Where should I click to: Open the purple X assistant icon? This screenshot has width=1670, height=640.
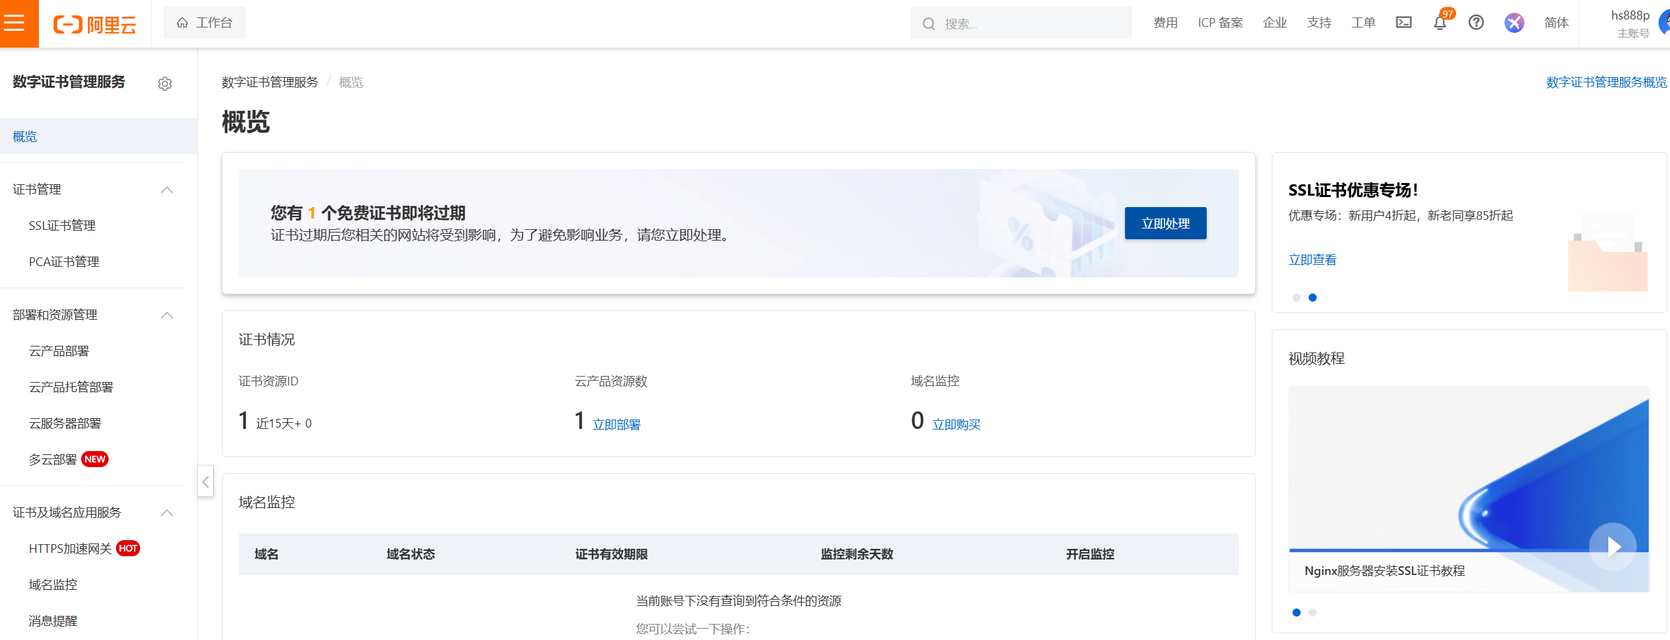[1514, 23]
